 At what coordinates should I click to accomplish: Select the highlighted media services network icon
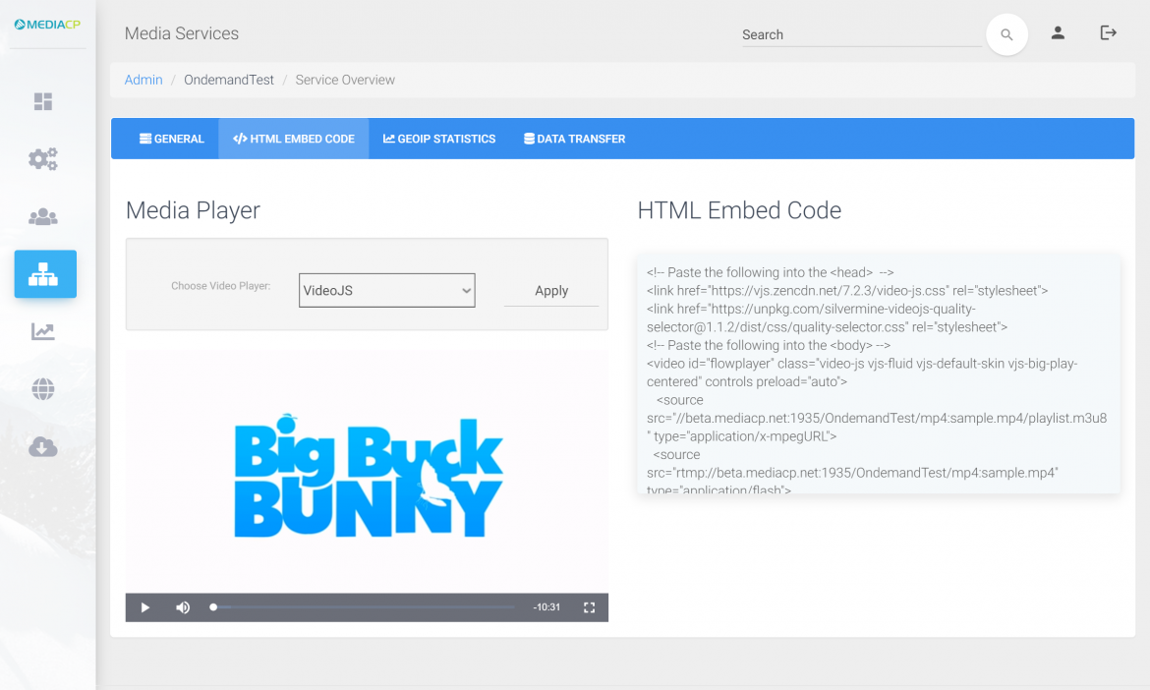[45, 274]
